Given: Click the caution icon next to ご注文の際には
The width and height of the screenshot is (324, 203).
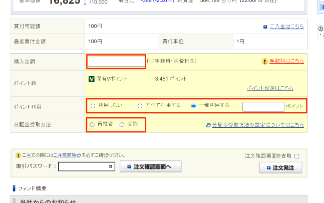Looking at the screenshot, I should point(18,155).
